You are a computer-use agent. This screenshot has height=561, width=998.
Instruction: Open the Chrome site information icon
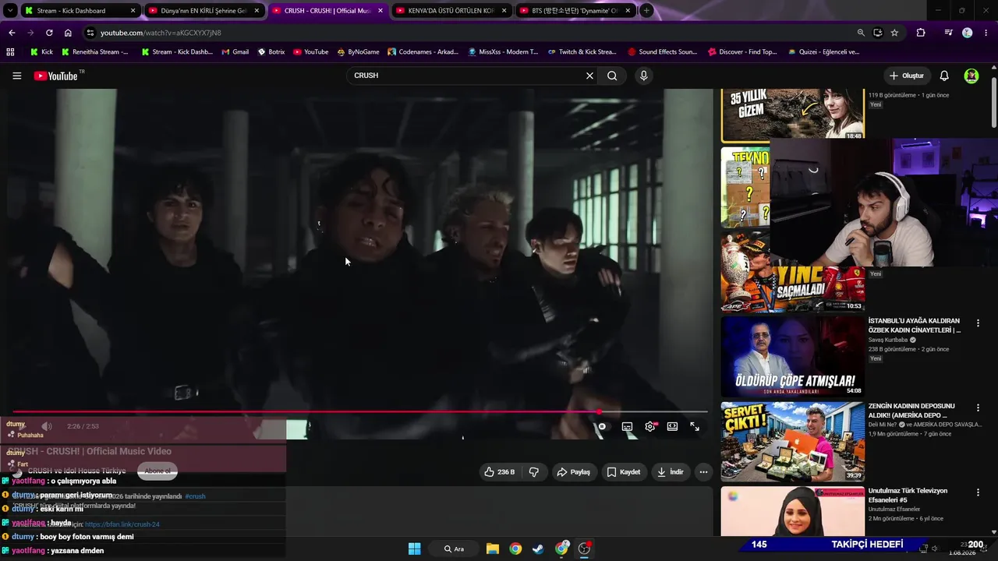coord(90,33)
